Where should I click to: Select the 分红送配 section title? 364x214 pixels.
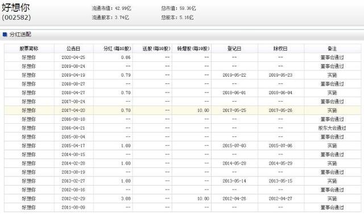pyautogui.click(x=20, y=35)
